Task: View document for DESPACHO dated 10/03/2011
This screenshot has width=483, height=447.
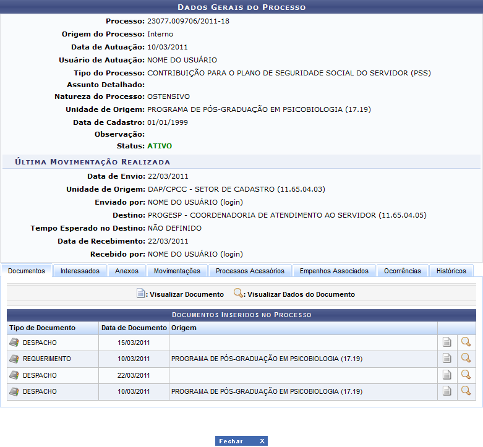Action: [x=447, y=391]
